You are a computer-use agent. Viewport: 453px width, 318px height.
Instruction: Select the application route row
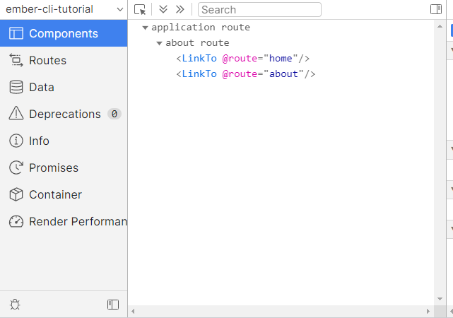[281, 28]
